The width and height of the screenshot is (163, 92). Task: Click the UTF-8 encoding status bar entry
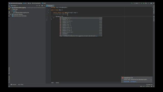148,86
